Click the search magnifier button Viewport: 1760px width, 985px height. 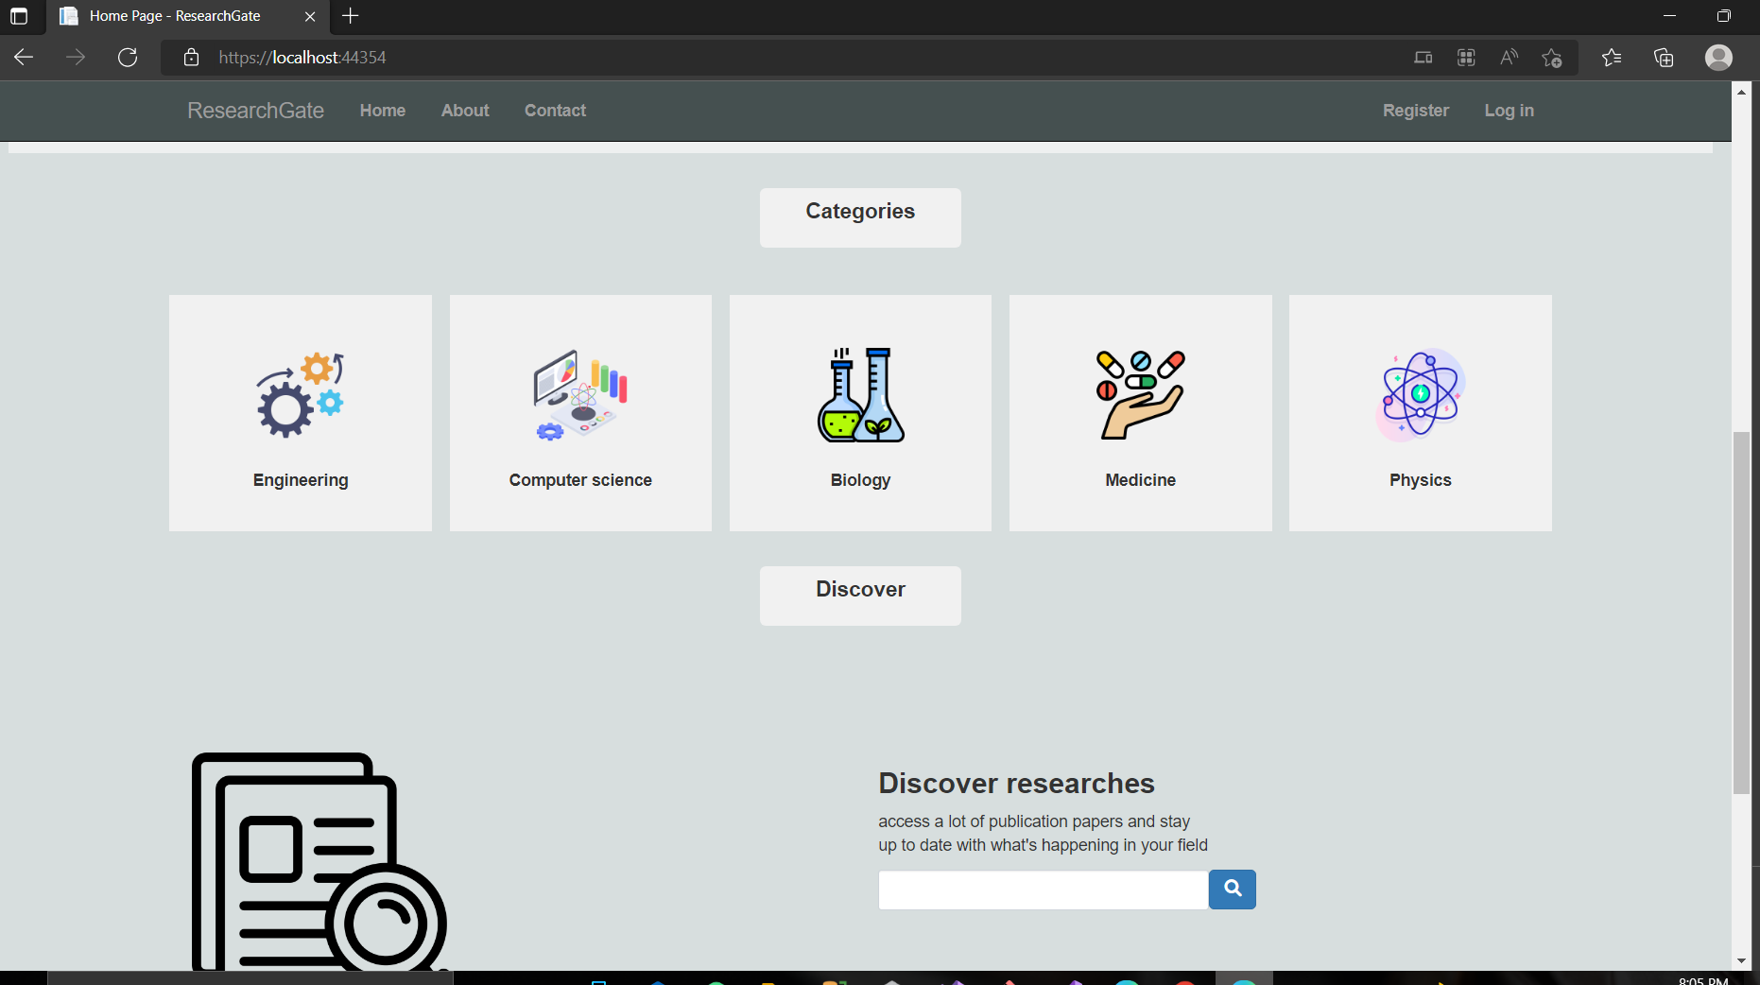coord(1232,890)
